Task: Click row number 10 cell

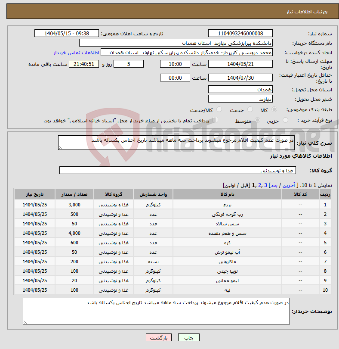Action: (325, 290)
